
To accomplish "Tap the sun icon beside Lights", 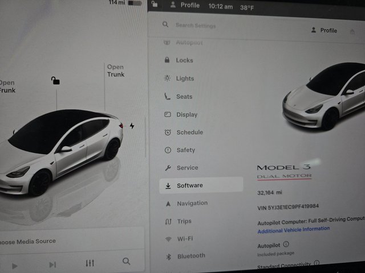I will (x=167, y=78).
